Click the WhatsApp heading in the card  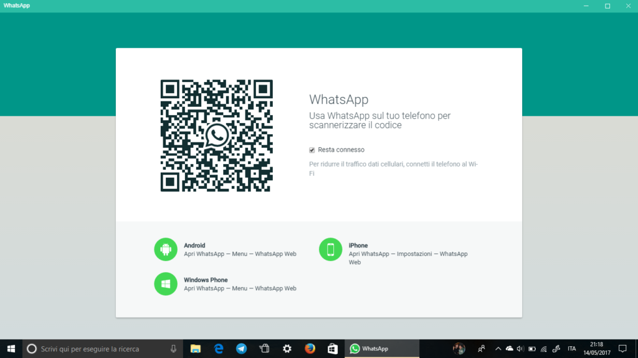click(x=338, y=99)
